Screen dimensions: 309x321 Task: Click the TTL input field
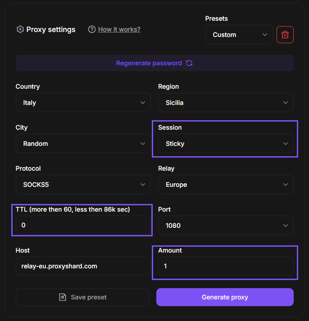click(83, 226)
